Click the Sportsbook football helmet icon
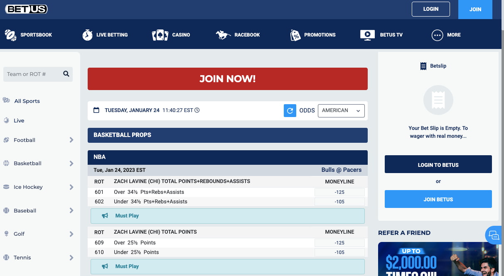This screenshot has width=504, height=276. (x=10, y=35)
